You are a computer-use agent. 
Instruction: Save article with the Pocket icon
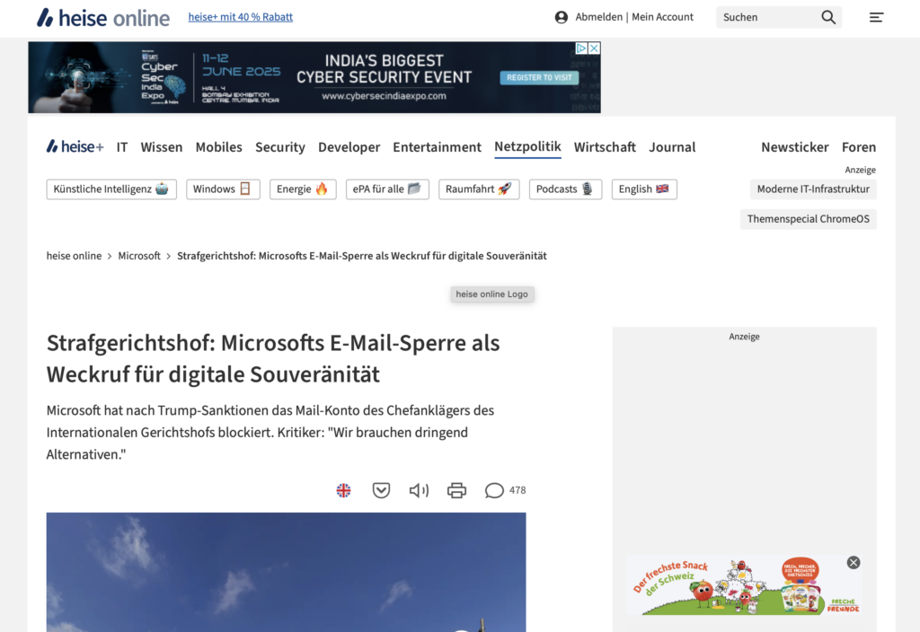pos(381,490)
